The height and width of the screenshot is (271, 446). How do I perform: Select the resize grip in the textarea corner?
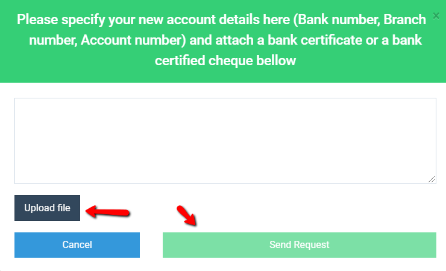[x=432, y=179]
